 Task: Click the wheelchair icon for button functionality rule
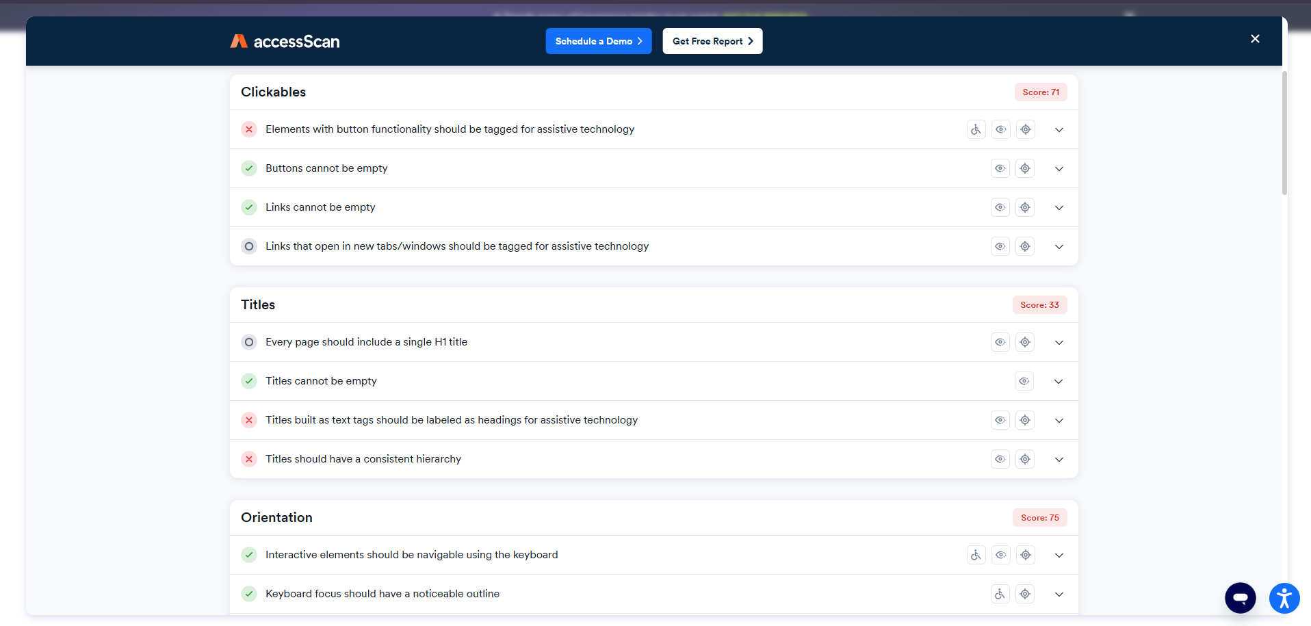[976, 129]
